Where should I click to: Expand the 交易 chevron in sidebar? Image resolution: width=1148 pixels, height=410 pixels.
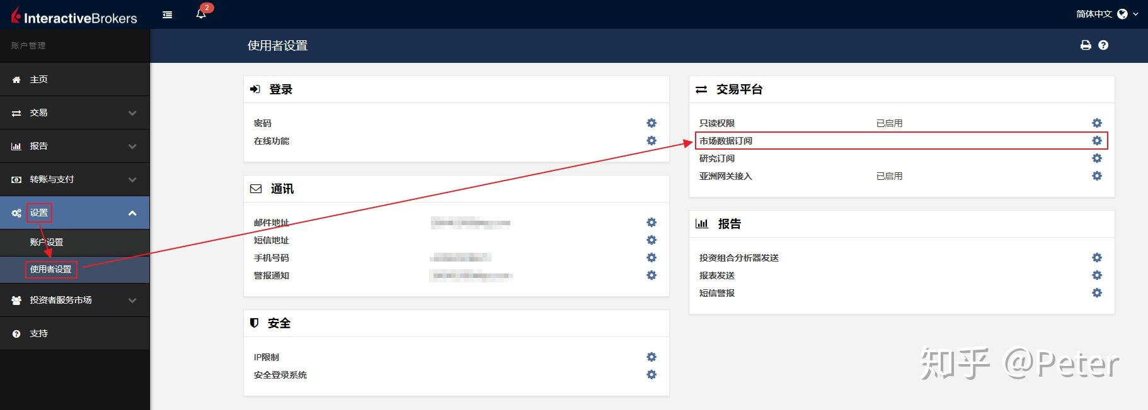[132, 113]
